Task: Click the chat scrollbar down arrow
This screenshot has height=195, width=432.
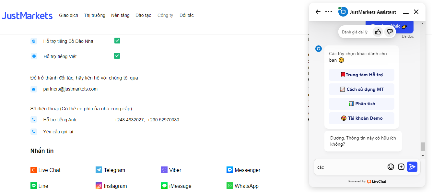Action: coord(423,156)
